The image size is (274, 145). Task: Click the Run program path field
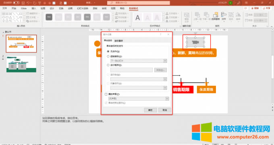pos(131,70)
